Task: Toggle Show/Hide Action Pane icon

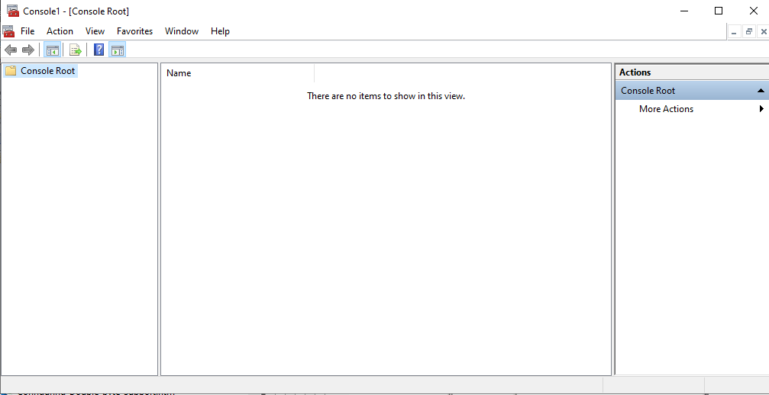Action: 117,50
